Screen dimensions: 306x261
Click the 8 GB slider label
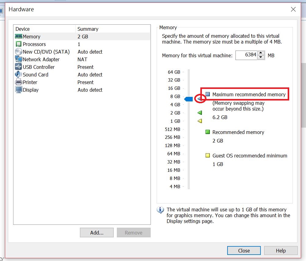coord(175,96)
